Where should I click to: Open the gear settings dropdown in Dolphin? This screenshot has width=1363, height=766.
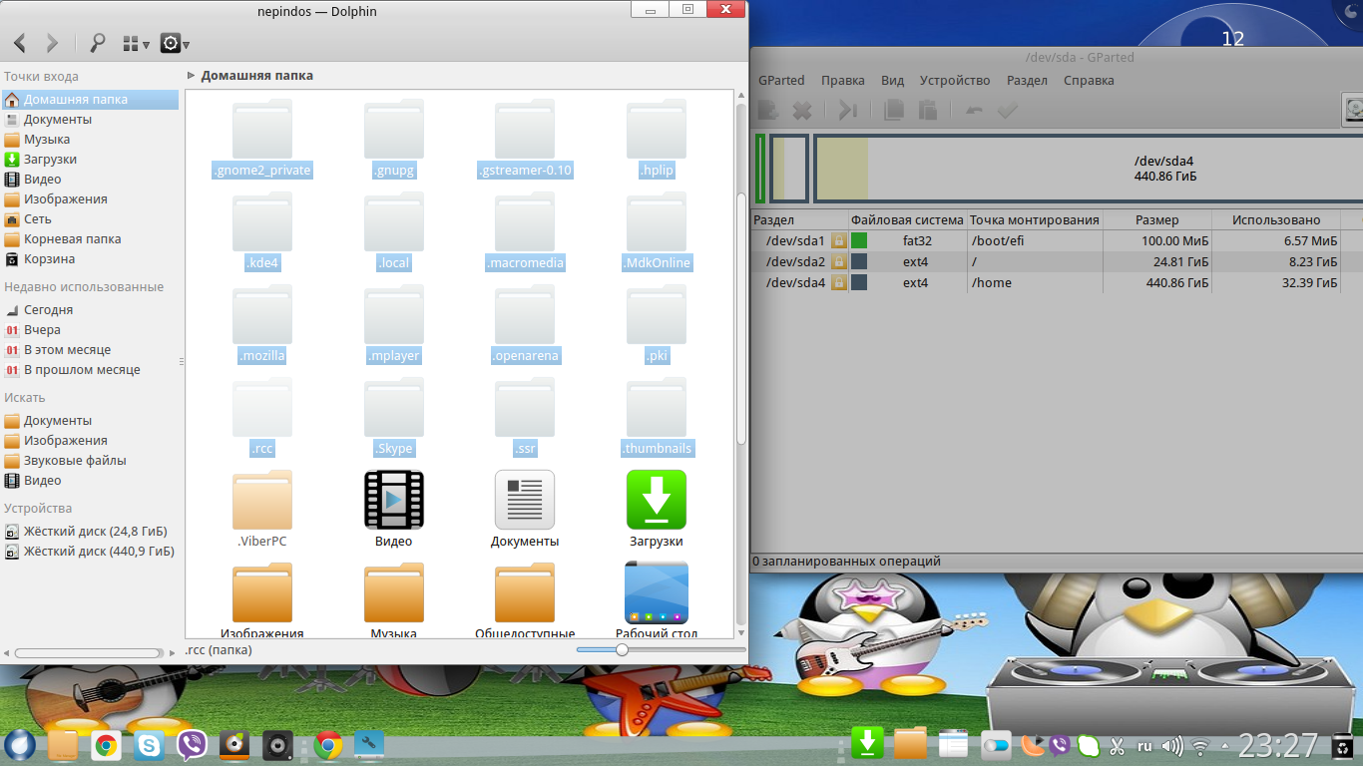[x=175, y=43]
